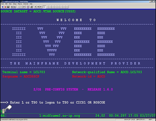Click 'Network-qualified Name = ADCD.LCL703' text
This screenshot has height=121, width=156.
tap(107, 72)
